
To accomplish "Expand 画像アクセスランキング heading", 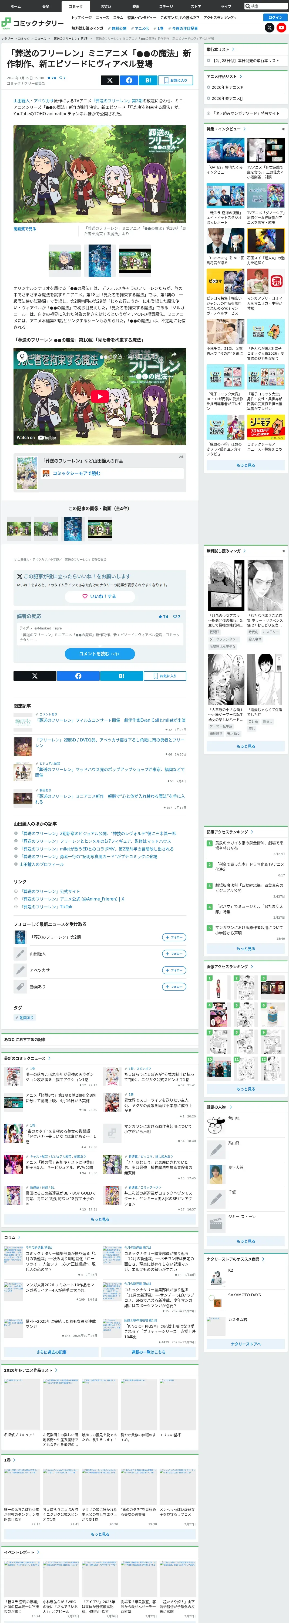I will [229, 966].
